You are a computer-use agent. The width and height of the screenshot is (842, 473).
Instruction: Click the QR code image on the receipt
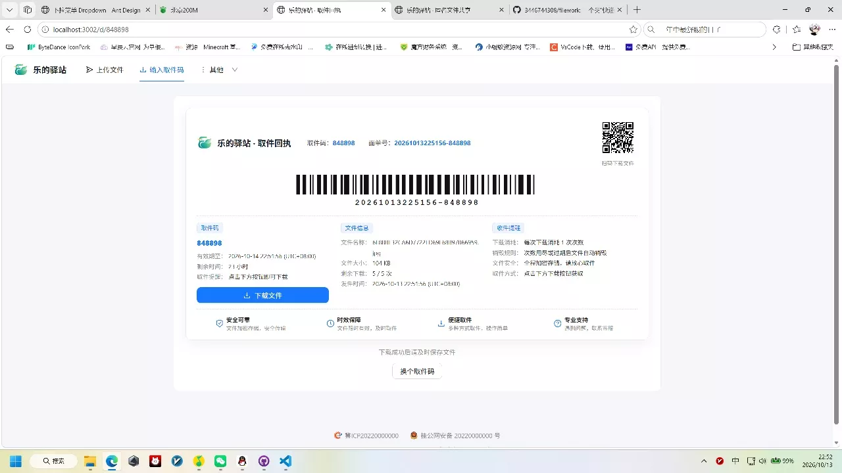coord(618,137)
